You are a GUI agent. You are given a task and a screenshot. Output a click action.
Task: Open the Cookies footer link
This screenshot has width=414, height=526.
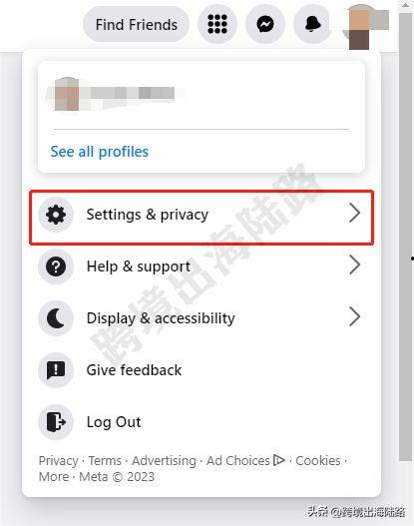318,461
